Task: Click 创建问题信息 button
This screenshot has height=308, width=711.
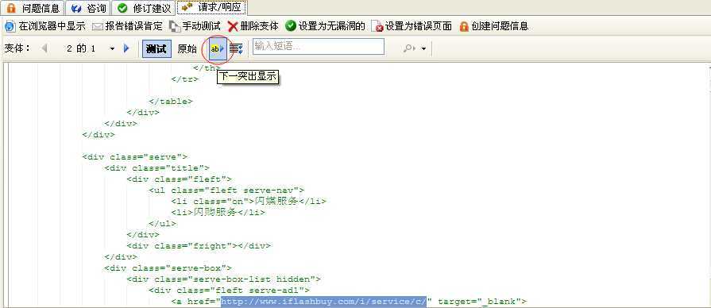Action: click(494, 26)
